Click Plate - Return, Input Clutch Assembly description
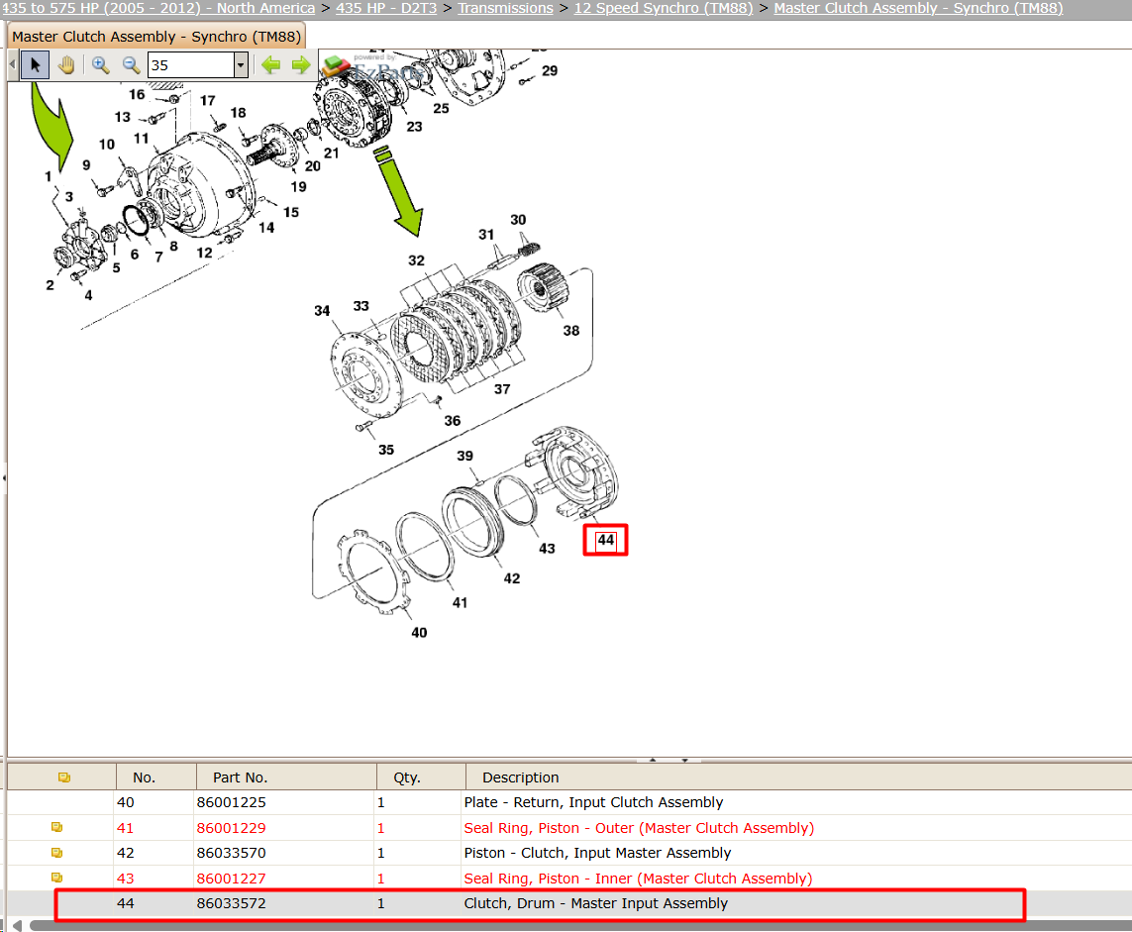This screenshot has height=932, width=1132. tap(593, 802)
